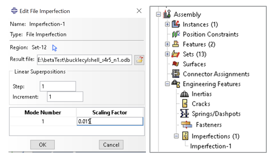Click the Position Constraints icon
Viewport: 271px width, 159px height.
pos(176,34)
